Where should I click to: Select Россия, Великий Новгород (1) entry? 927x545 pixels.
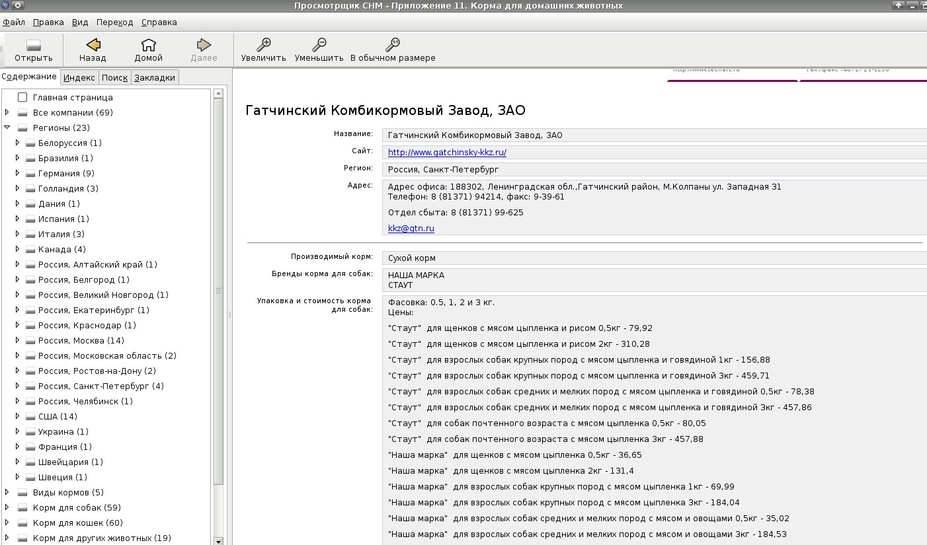103,295
